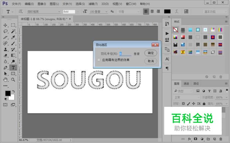Click the feather radius input field
This screenshot has height=143, width=230.
coord(125,54)
